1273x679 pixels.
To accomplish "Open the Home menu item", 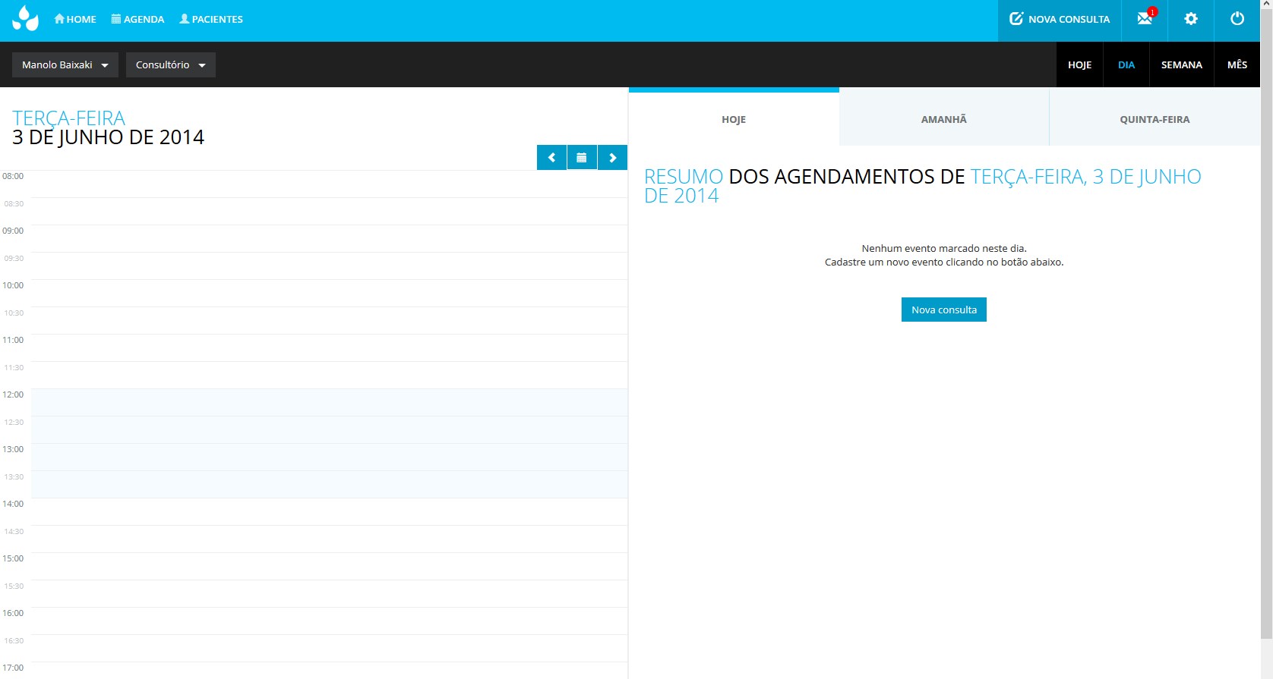I will [75, 20].
